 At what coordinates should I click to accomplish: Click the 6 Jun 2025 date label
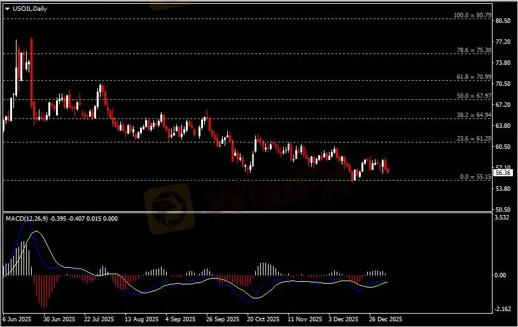point(17,319)
